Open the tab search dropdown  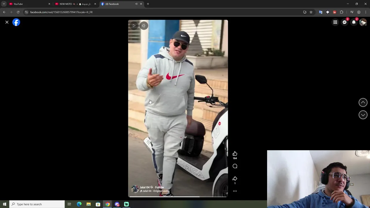tap(4, 4)
